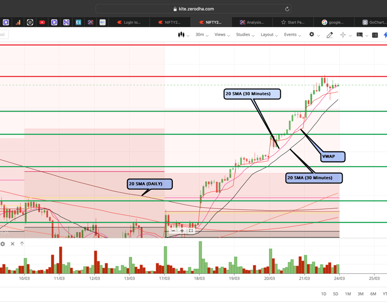Click the annotation flag icon
387x302 pixels.
[x=360, y=35]
